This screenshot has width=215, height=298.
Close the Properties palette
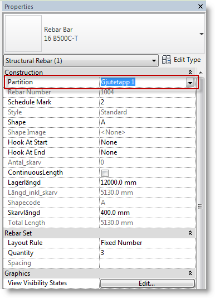[201, 7]
